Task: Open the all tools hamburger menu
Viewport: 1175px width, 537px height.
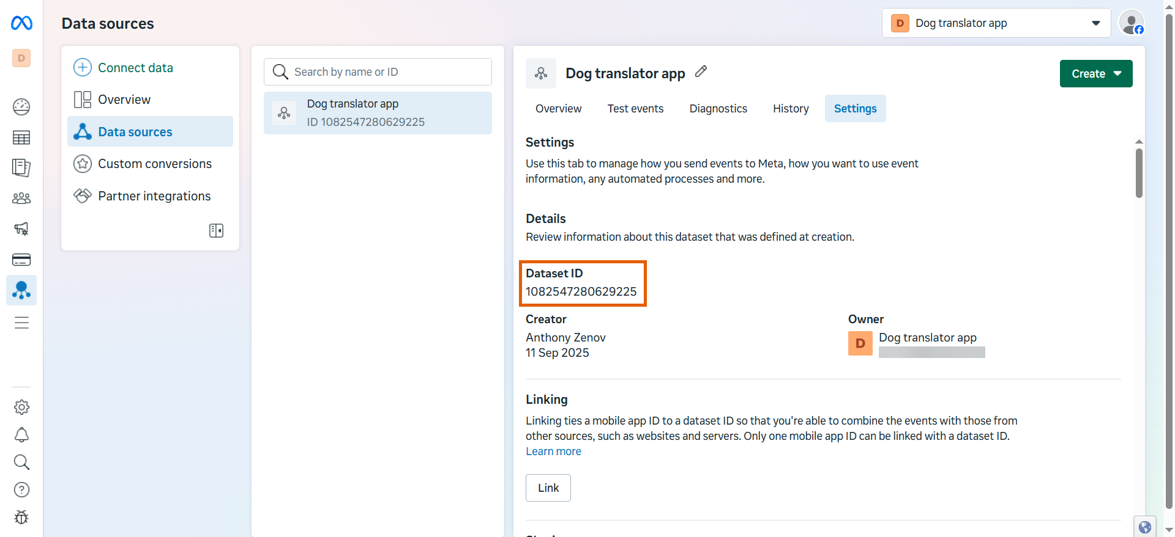Action: (21, 323)
